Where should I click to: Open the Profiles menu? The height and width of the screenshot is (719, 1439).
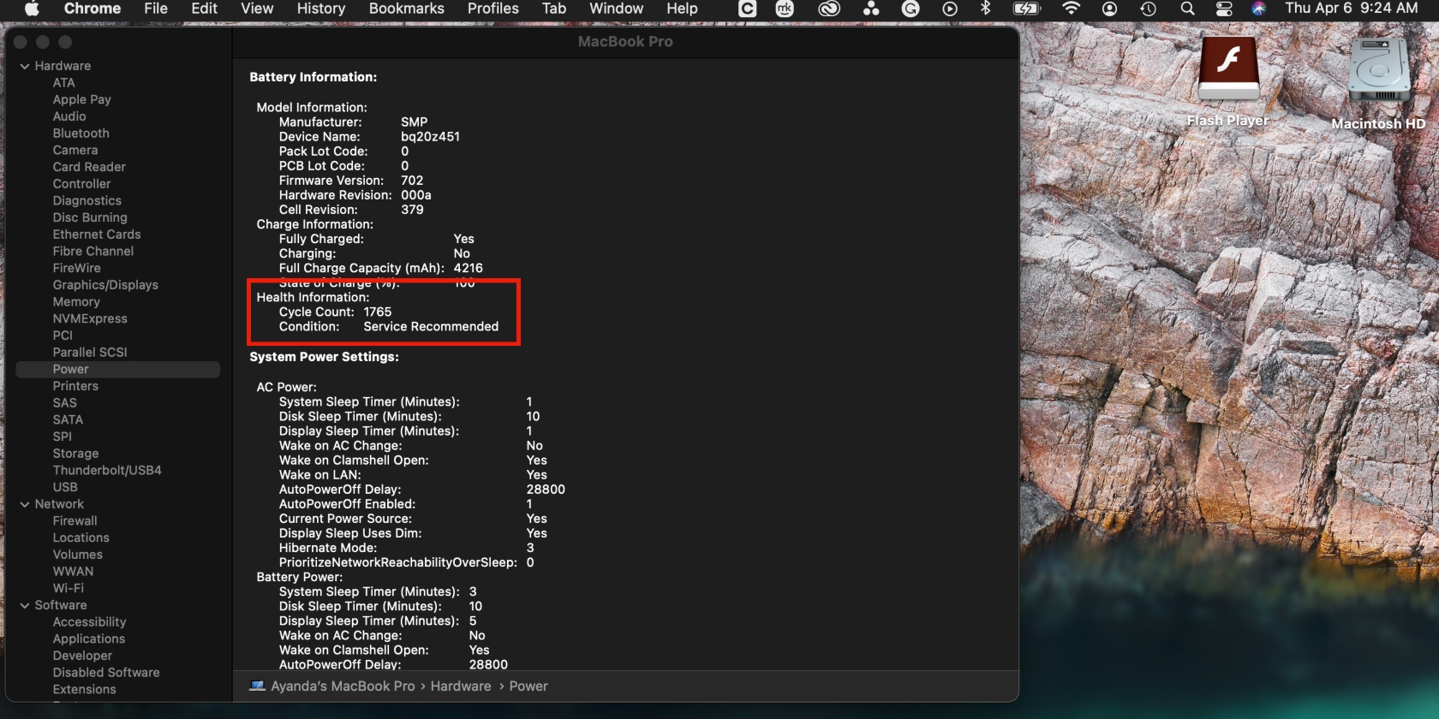[493, 9]
